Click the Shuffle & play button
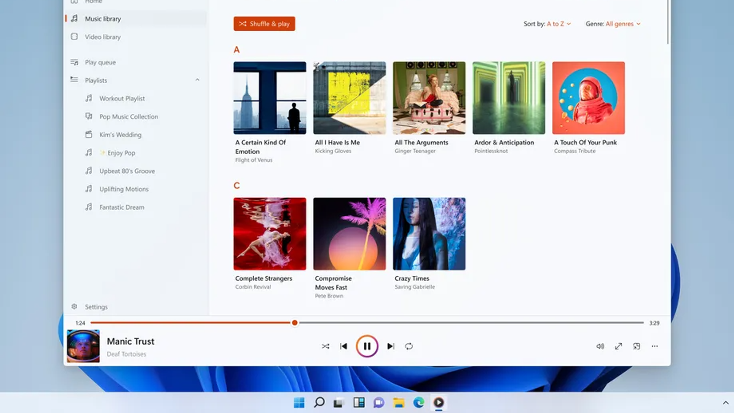Screen dimensions: 734x413 [x=264, y=24]
